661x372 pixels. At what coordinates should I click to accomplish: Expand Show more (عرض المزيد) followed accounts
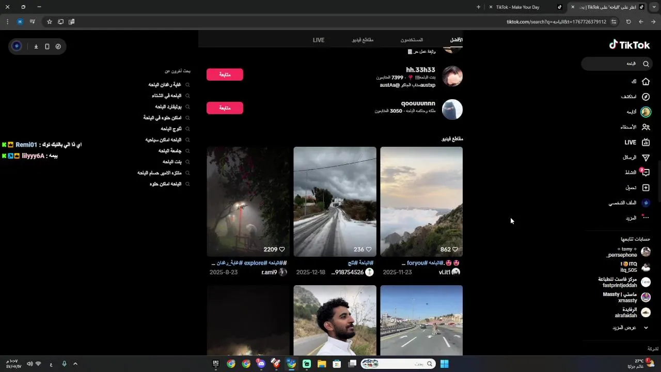click(x=631, y=328)
